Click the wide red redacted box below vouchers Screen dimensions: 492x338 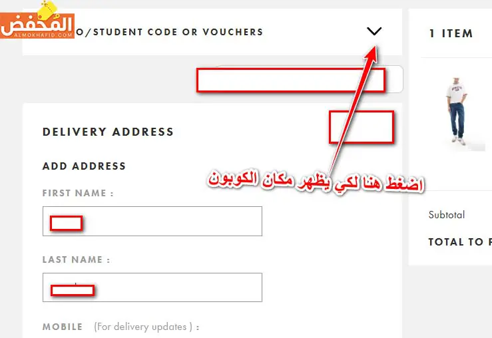(x=291, y=81)
